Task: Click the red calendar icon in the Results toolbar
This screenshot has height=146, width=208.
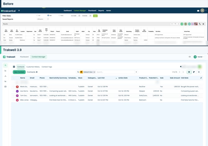Action: pos(196,24)
